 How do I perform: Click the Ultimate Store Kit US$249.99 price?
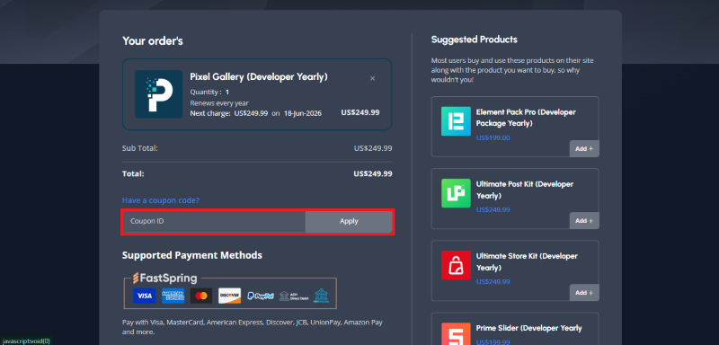(x=493, y=282)
